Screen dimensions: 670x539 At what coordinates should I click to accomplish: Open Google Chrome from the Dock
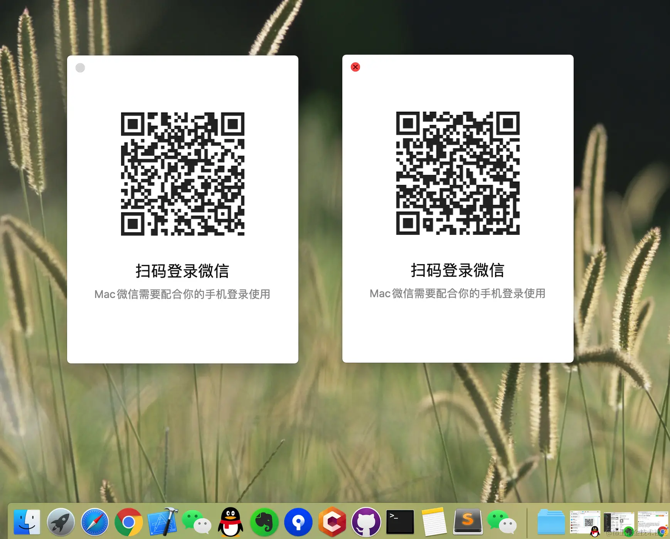click(x=129, y=522)
